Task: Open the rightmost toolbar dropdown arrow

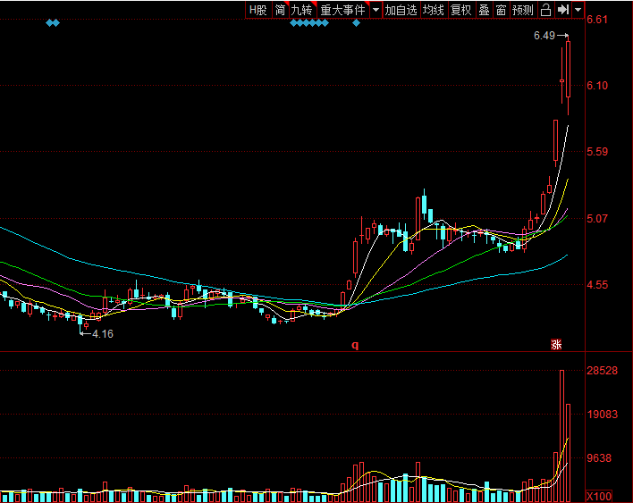Action: [x=578, y=10]
